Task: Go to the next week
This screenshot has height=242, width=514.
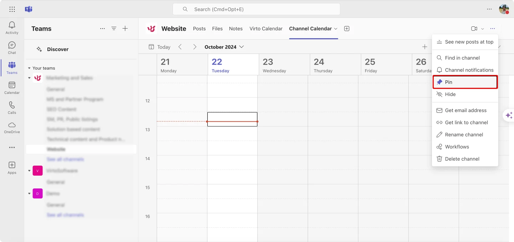Action: [x=195, y=47]
